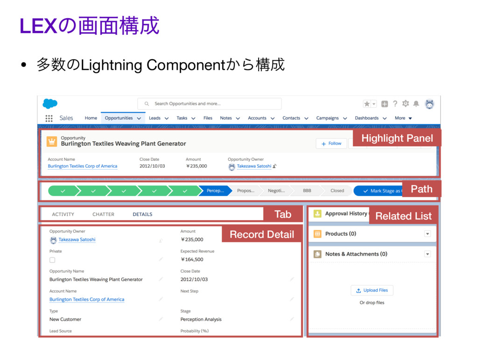Click owner avatar icon in highlight panel
The width and height of the screenshot is (478, 358).
coord(232,167)
